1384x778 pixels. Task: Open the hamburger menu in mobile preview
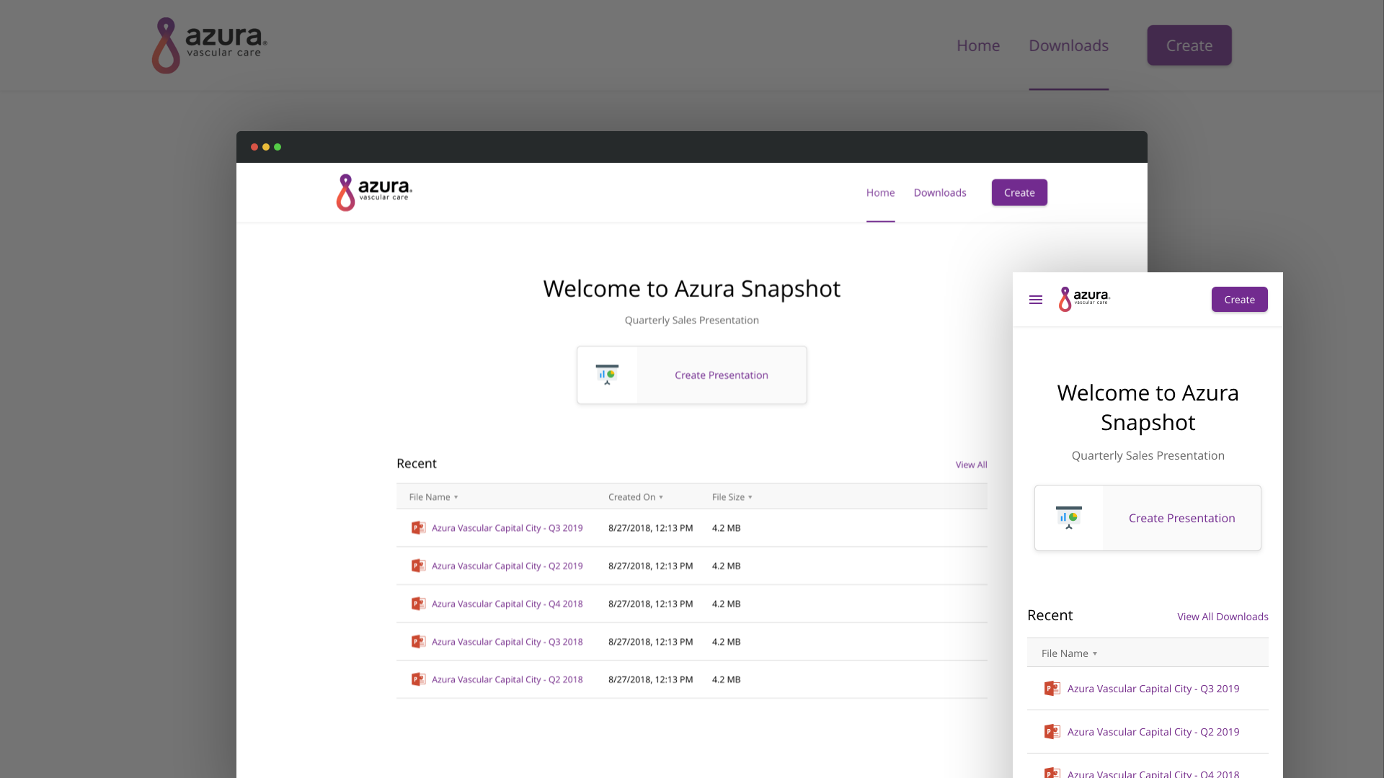[1035, 300]
